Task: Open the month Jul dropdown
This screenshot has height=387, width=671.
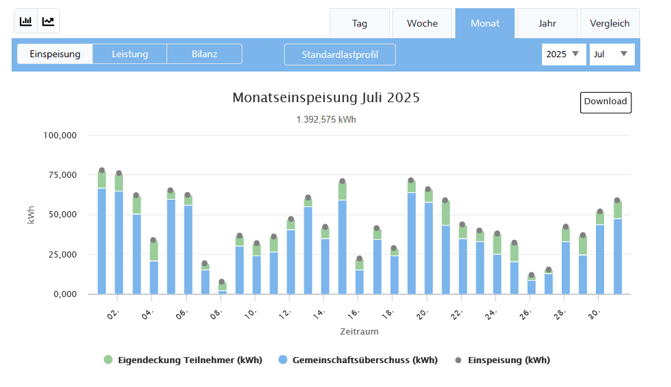Action: tap(612, 54)
